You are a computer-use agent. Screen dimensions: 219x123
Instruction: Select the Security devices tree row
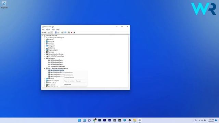[53, 87]
